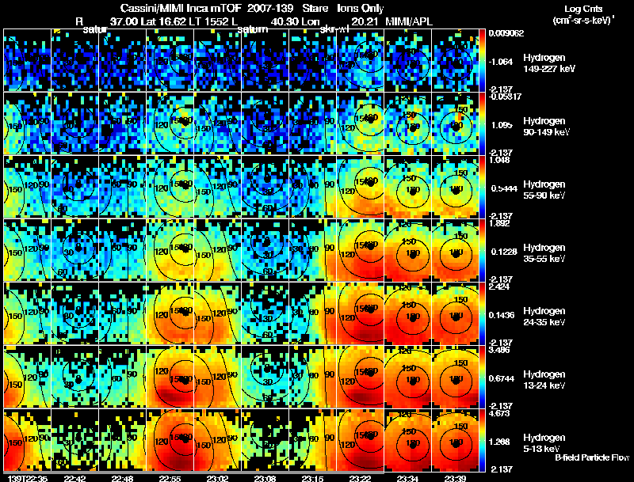Click the 139T22:35 time label
The width and height of the screenshot is (634, 482).
tap(28, 478)
